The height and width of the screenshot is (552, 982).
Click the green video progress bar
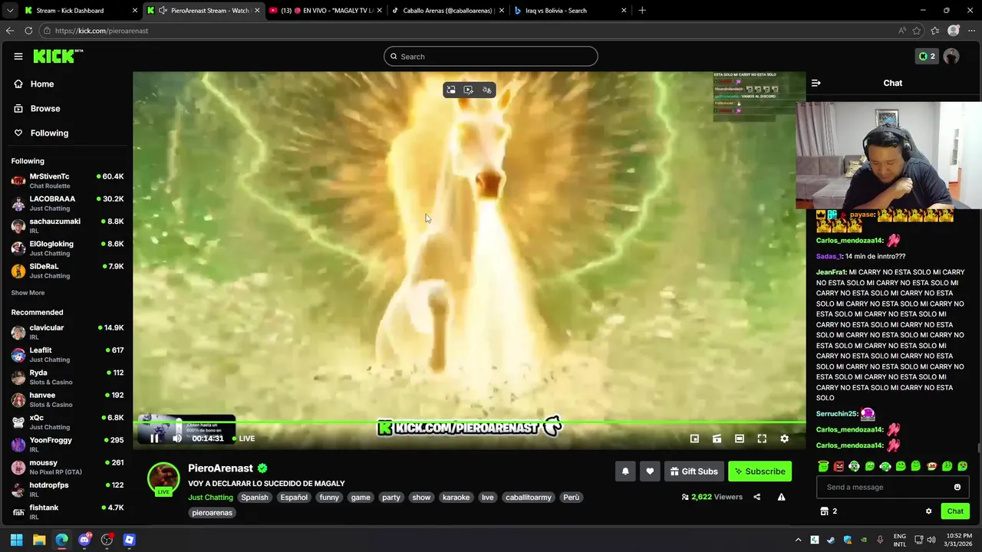(470, 422)
